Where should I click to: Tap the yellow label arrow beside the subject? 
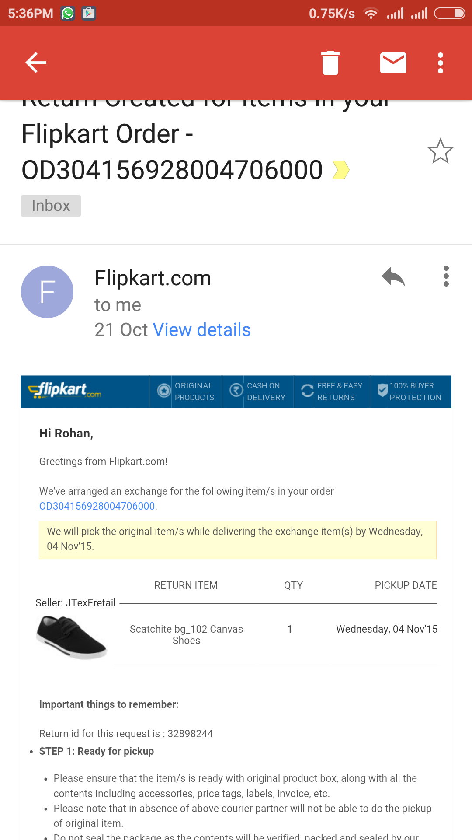[x=340, y=170]
